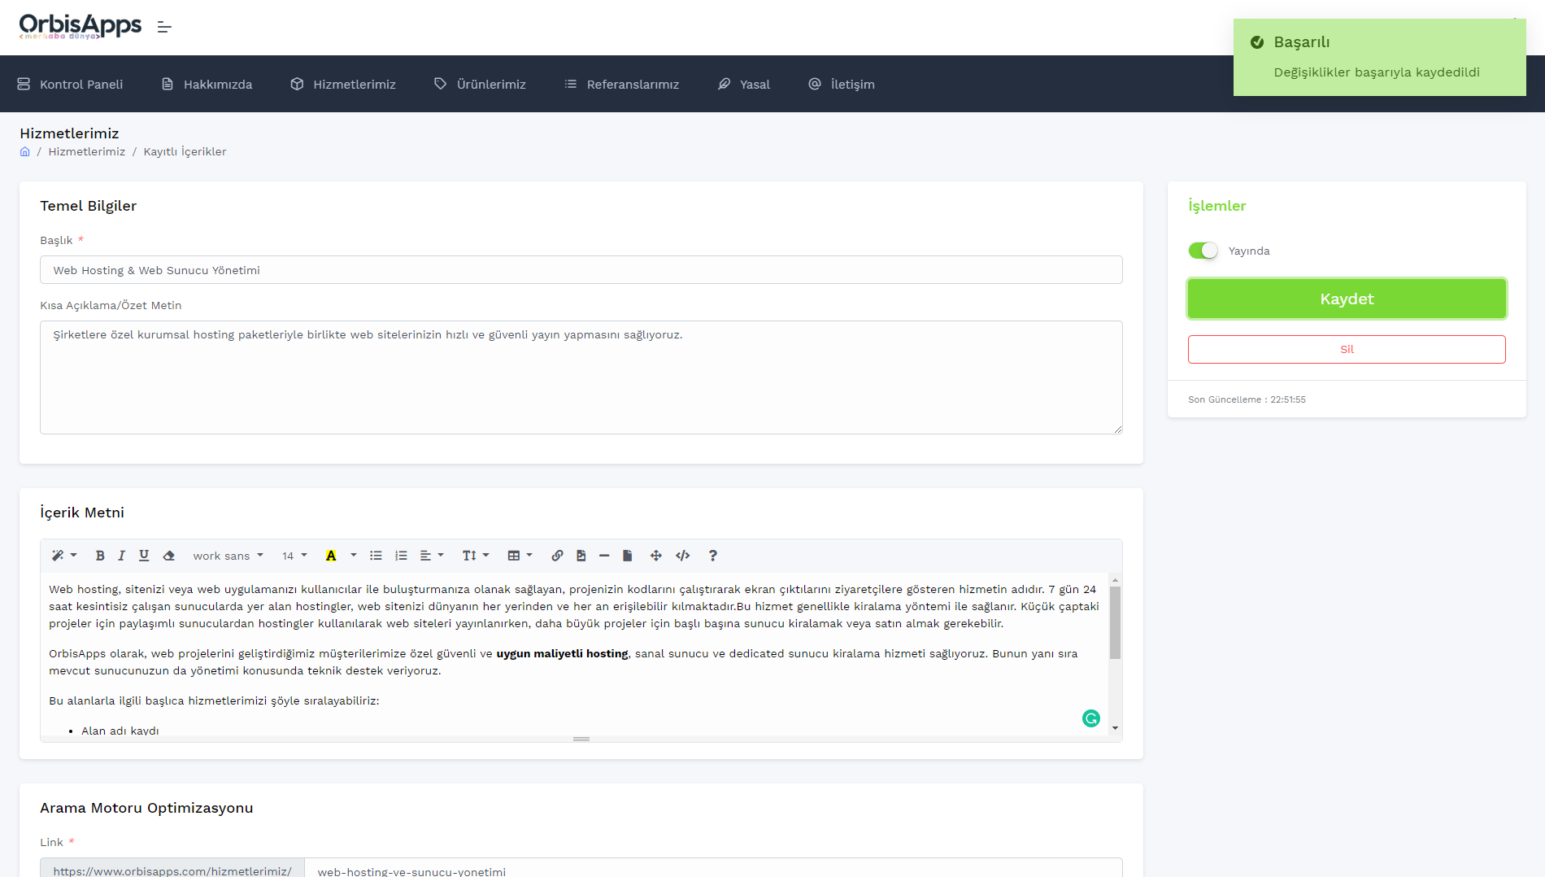Screen dimensions: 1545x877
Task: Toggle the Yayında publish switch
Action: pos(1203,251)
